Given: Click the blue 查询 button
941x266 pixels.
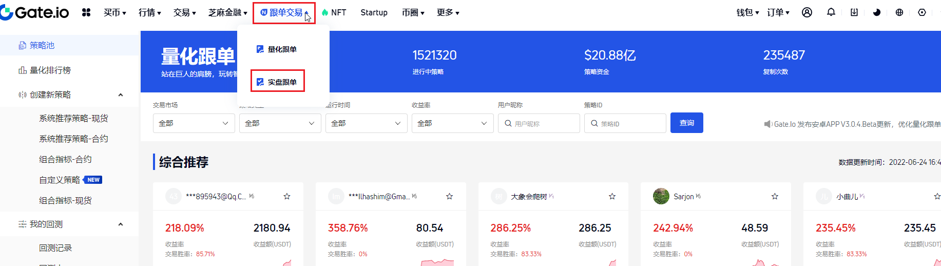Looking at the screenshot, I should coord(686,123).
